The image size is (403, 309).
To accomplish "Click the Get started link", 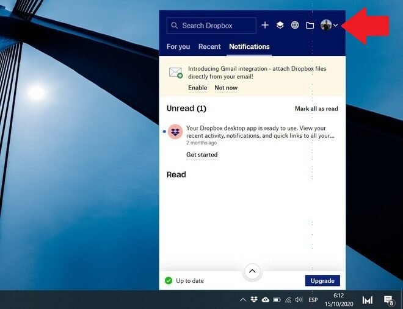I will (x=202, y=155).
